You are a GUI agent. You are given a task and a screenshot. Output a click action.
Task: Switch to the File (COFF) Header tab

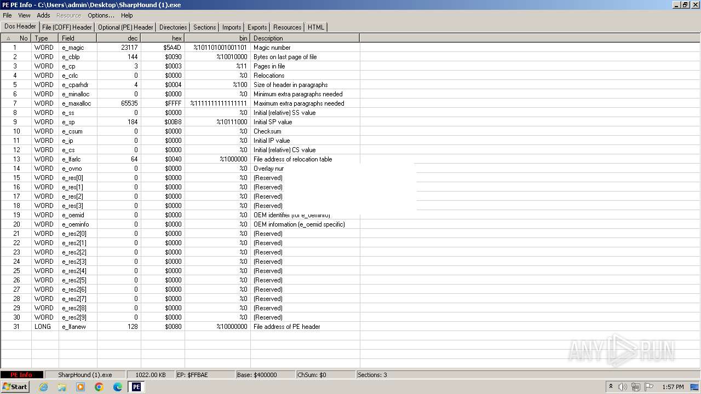pos(67,27)
